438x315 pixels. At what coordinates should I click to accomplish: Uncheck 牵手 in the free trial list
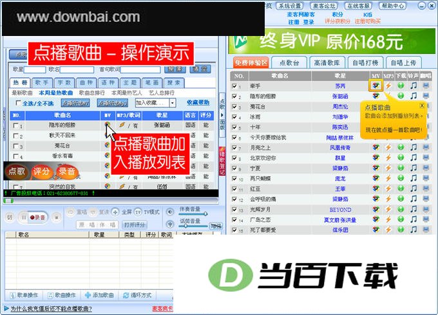(x=234, y=86)
